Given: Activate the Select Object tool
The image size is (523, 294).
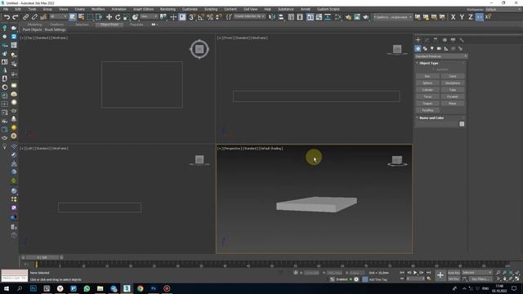Looking at the screenshot, I should coord(73,17).
